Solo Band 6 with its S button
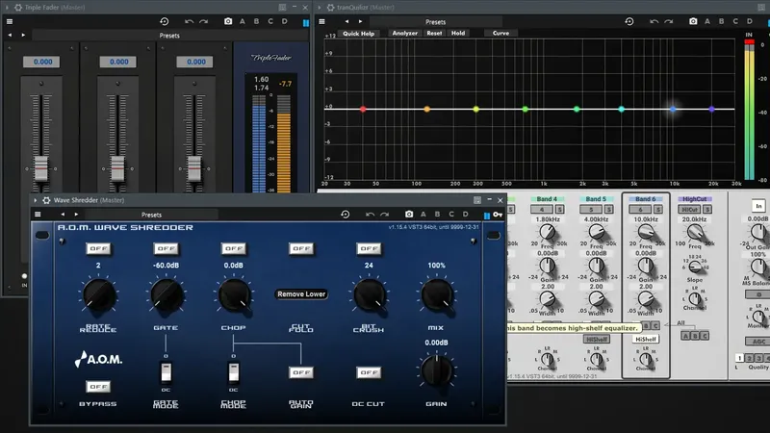 [658, 210]
